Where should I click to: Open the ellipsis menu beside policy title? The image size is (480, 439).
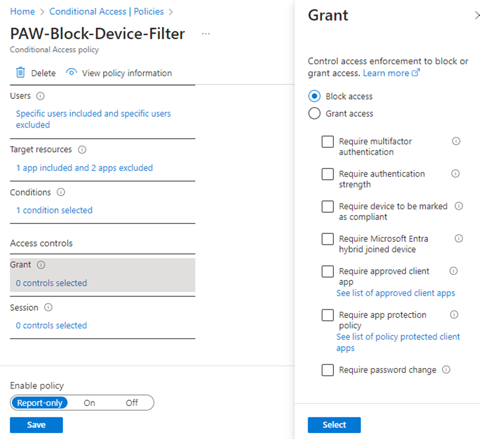tap(206, 33)
